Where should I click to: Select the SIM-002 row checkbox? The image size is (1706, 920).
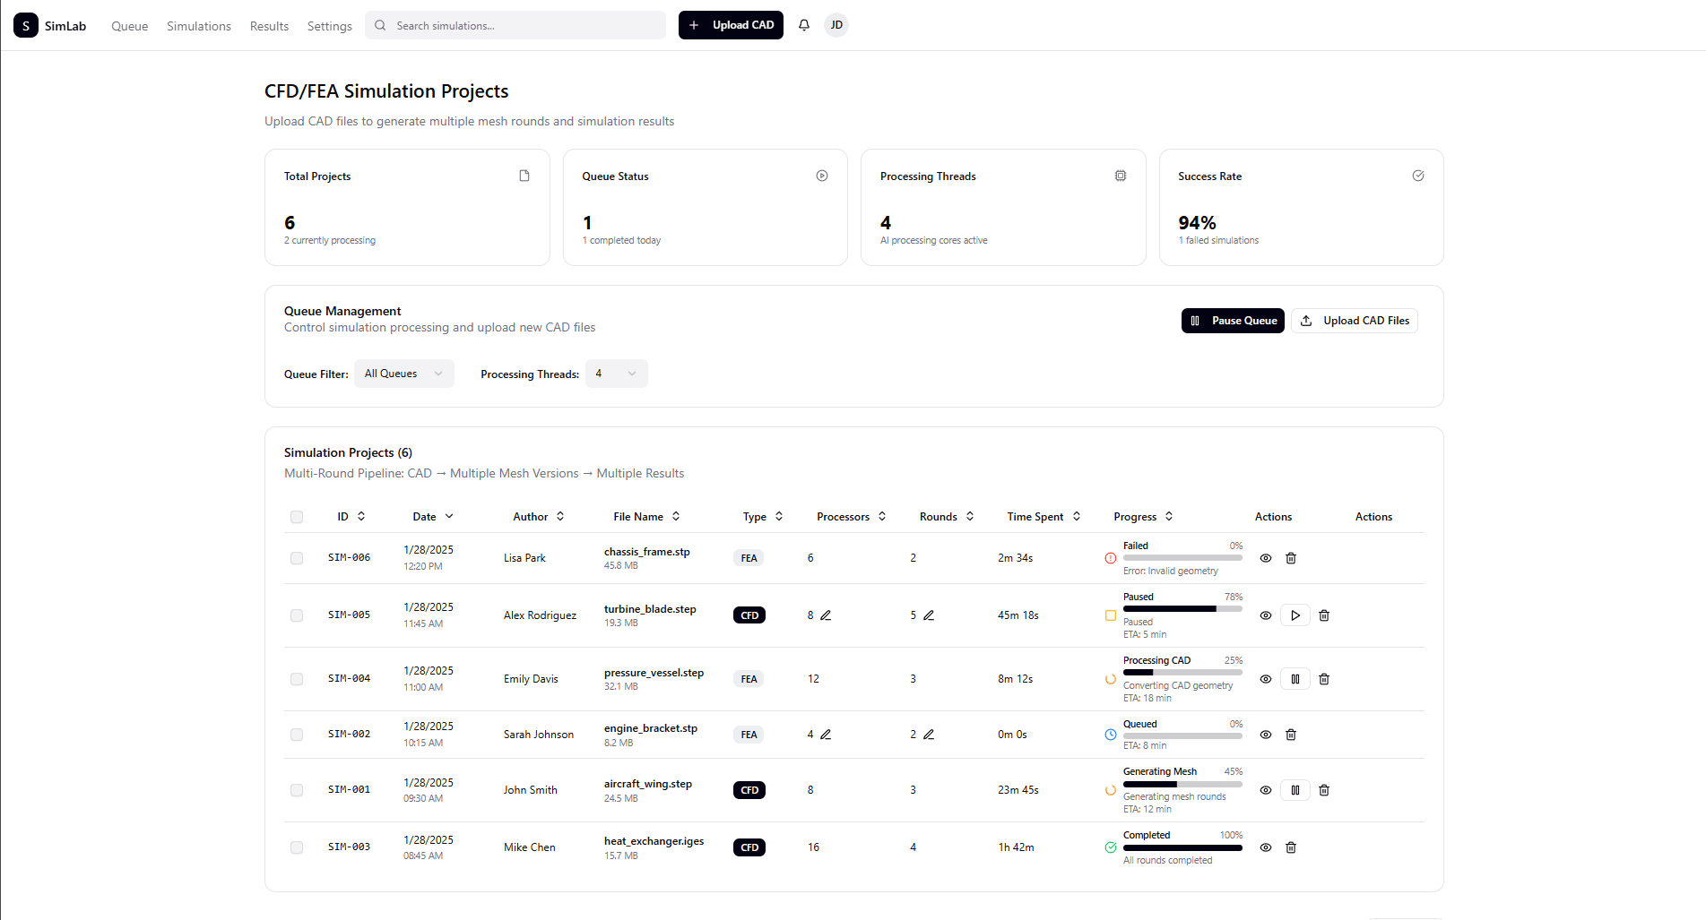tap(297, 735)
